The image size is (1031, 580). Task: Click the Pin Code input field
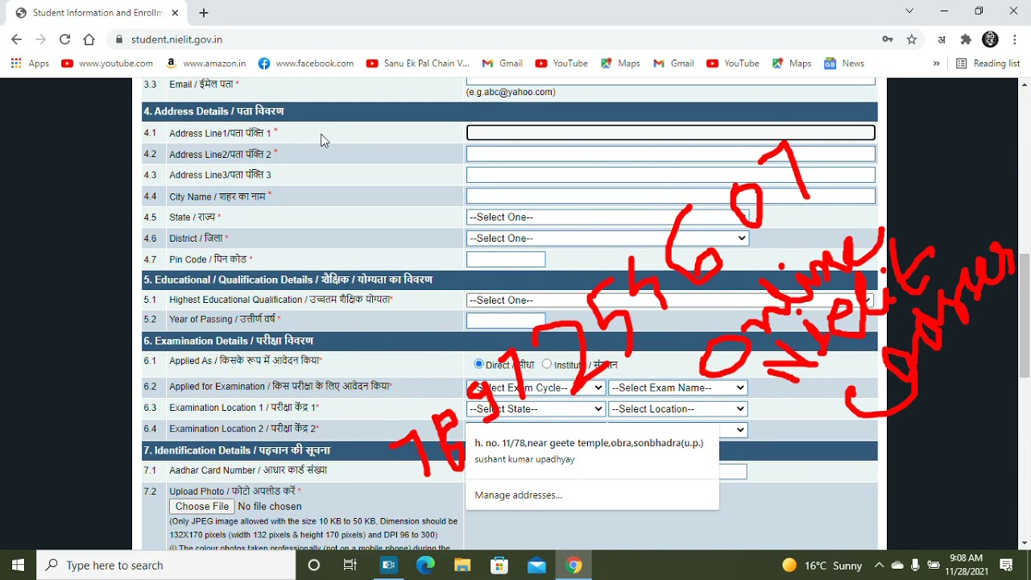506,259
